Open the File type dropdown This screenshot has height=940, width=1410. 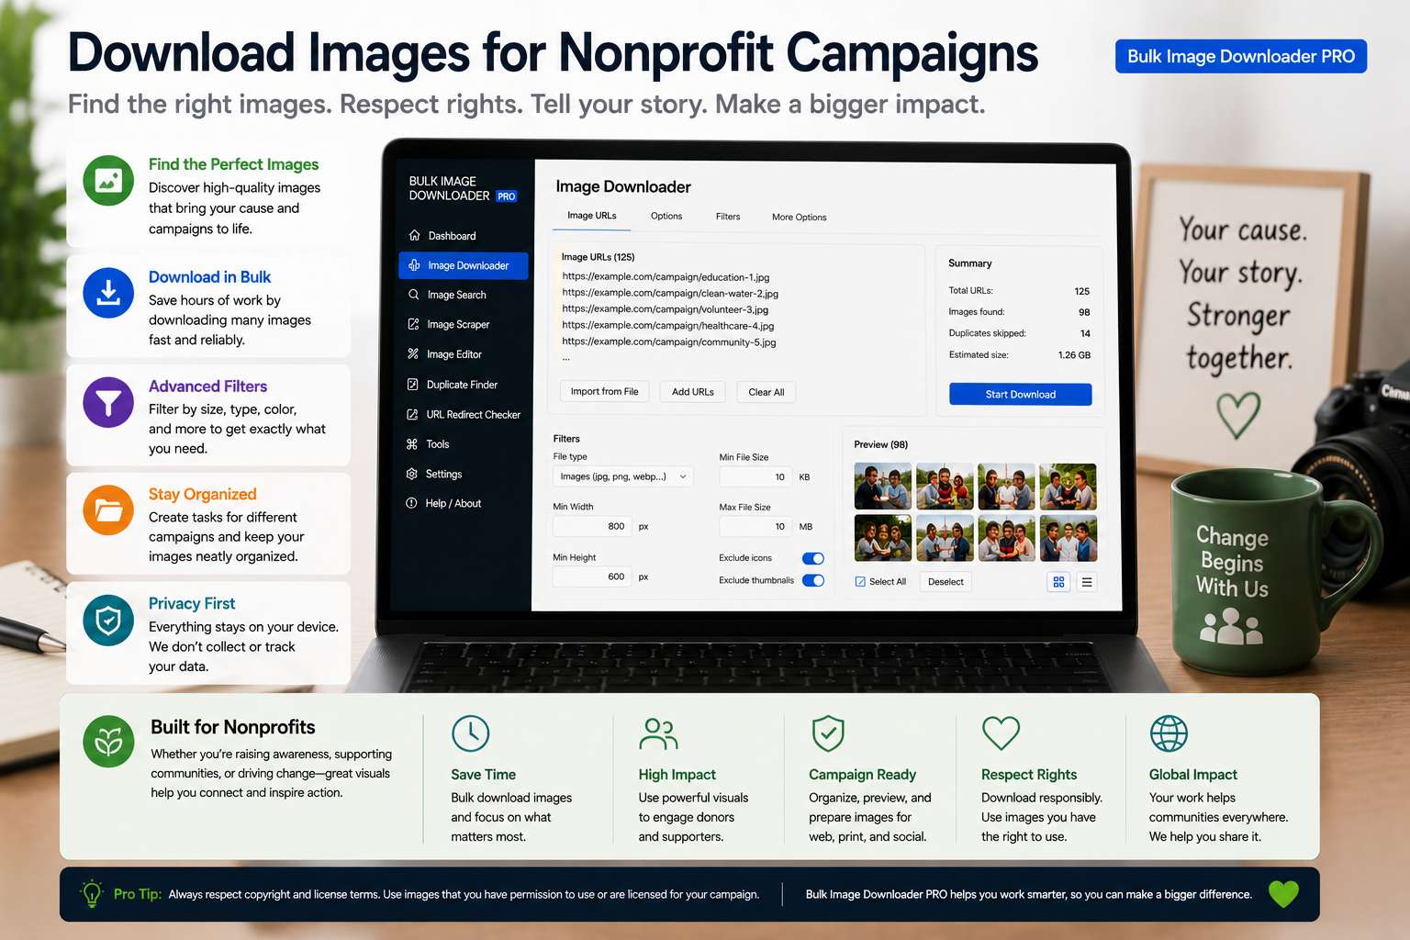tap(623, 476)
